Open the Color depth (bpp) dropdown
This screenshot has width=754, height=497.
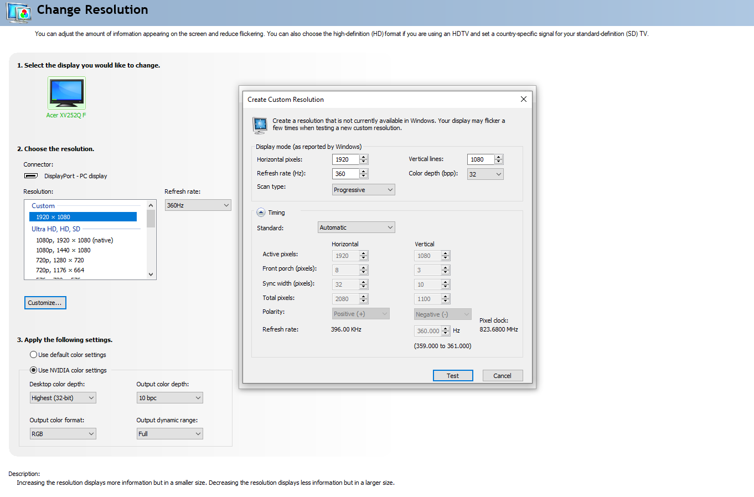coord(485,174)
